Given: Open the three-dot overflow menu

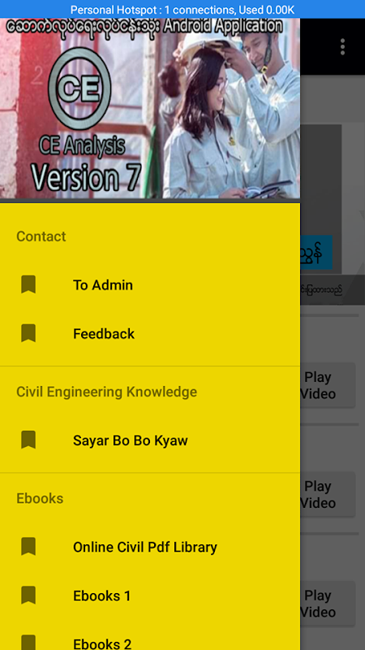Looking at the screenshot, I should point(342,47).
